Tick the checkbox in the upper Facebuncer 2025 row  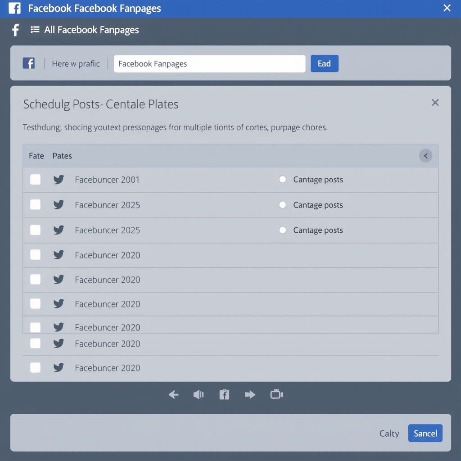click(x=35, y=205)
